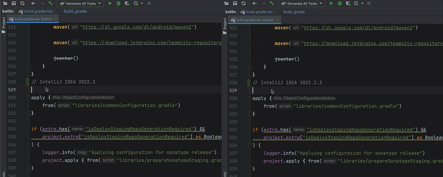The image size is (443, 177).
Task: Start debugging via bug icon in left window
Action: tap(118, 4)
